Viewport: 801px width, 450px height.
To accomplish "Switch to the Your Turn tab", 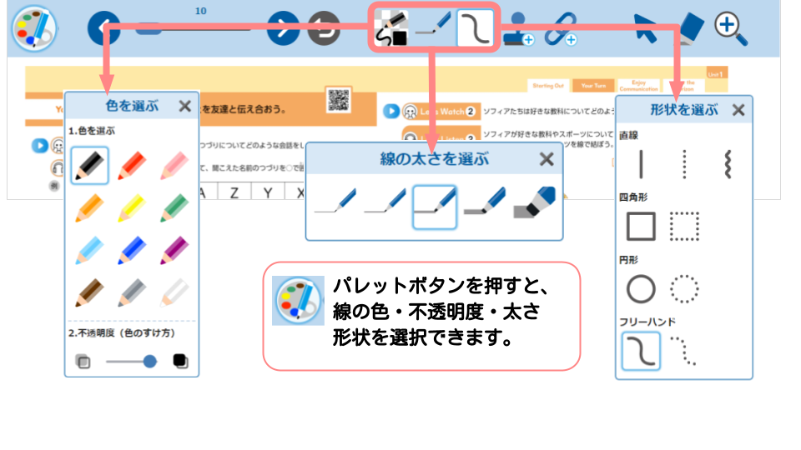I will pyautogui.click(x=592, y=85).
